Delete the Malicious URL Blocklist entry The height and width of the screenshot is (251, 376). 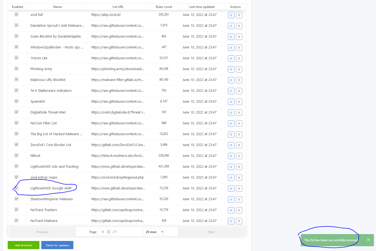239,80
